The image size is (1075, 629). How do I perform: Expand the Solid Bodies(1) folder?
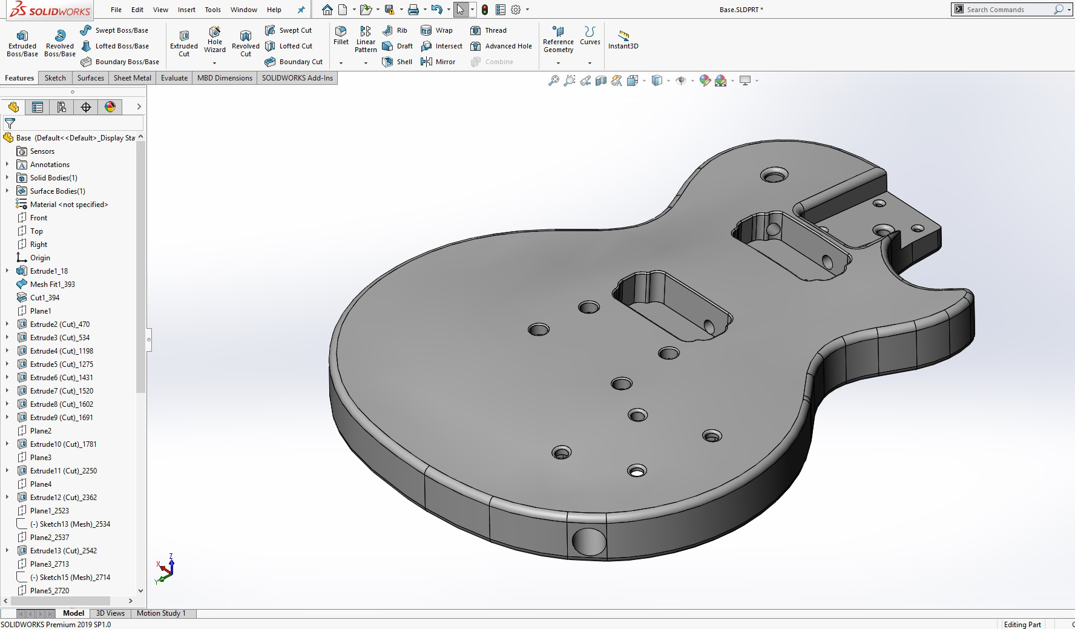7,178
